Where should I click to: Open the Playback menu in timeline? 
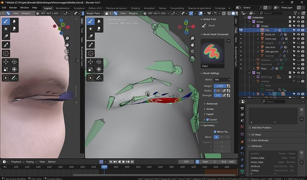17,162
